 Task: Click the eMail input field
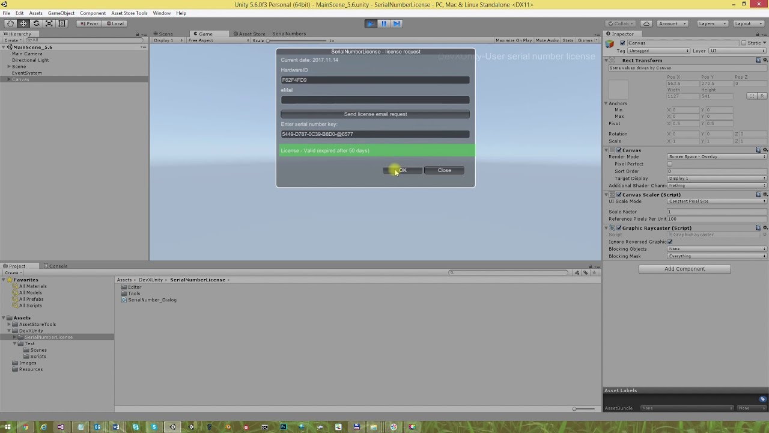tap(375, 100)
